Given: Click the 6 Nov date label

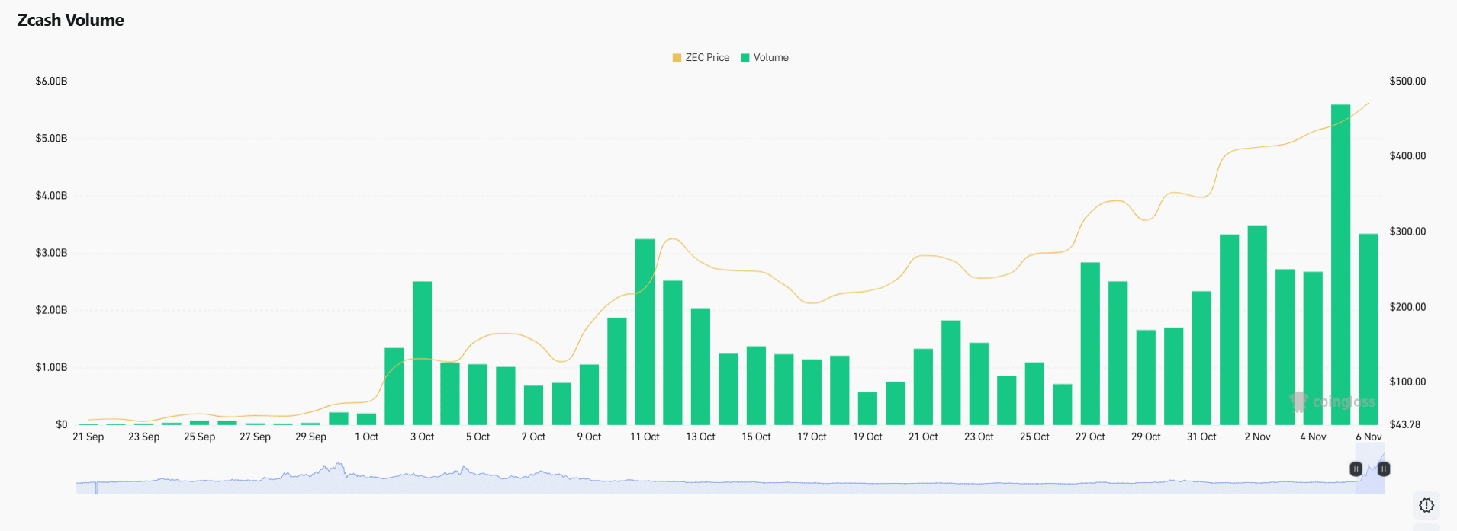Looking at the screenshot, I should 1369,437.
